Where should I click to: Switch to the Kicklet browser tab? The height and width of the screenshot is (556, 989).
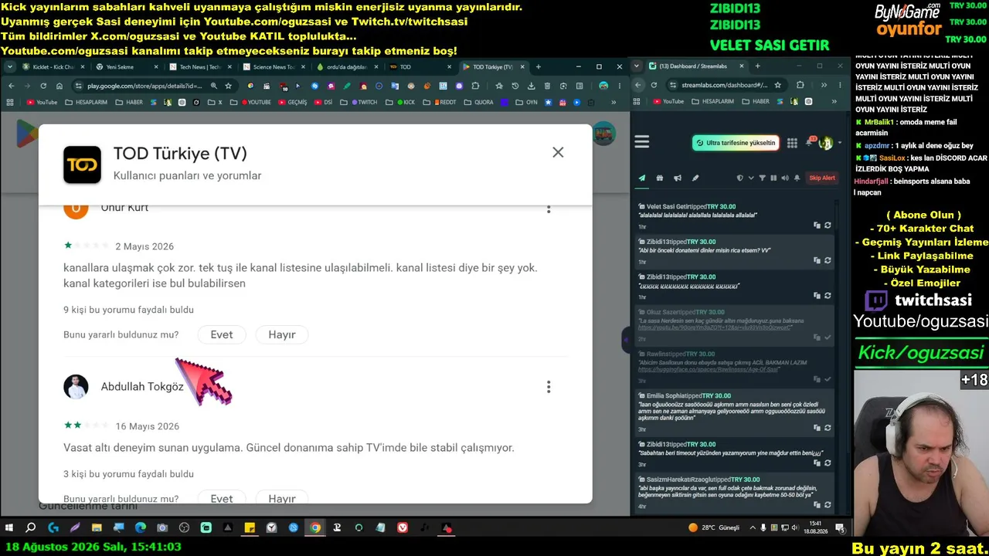tap(53, 67)
